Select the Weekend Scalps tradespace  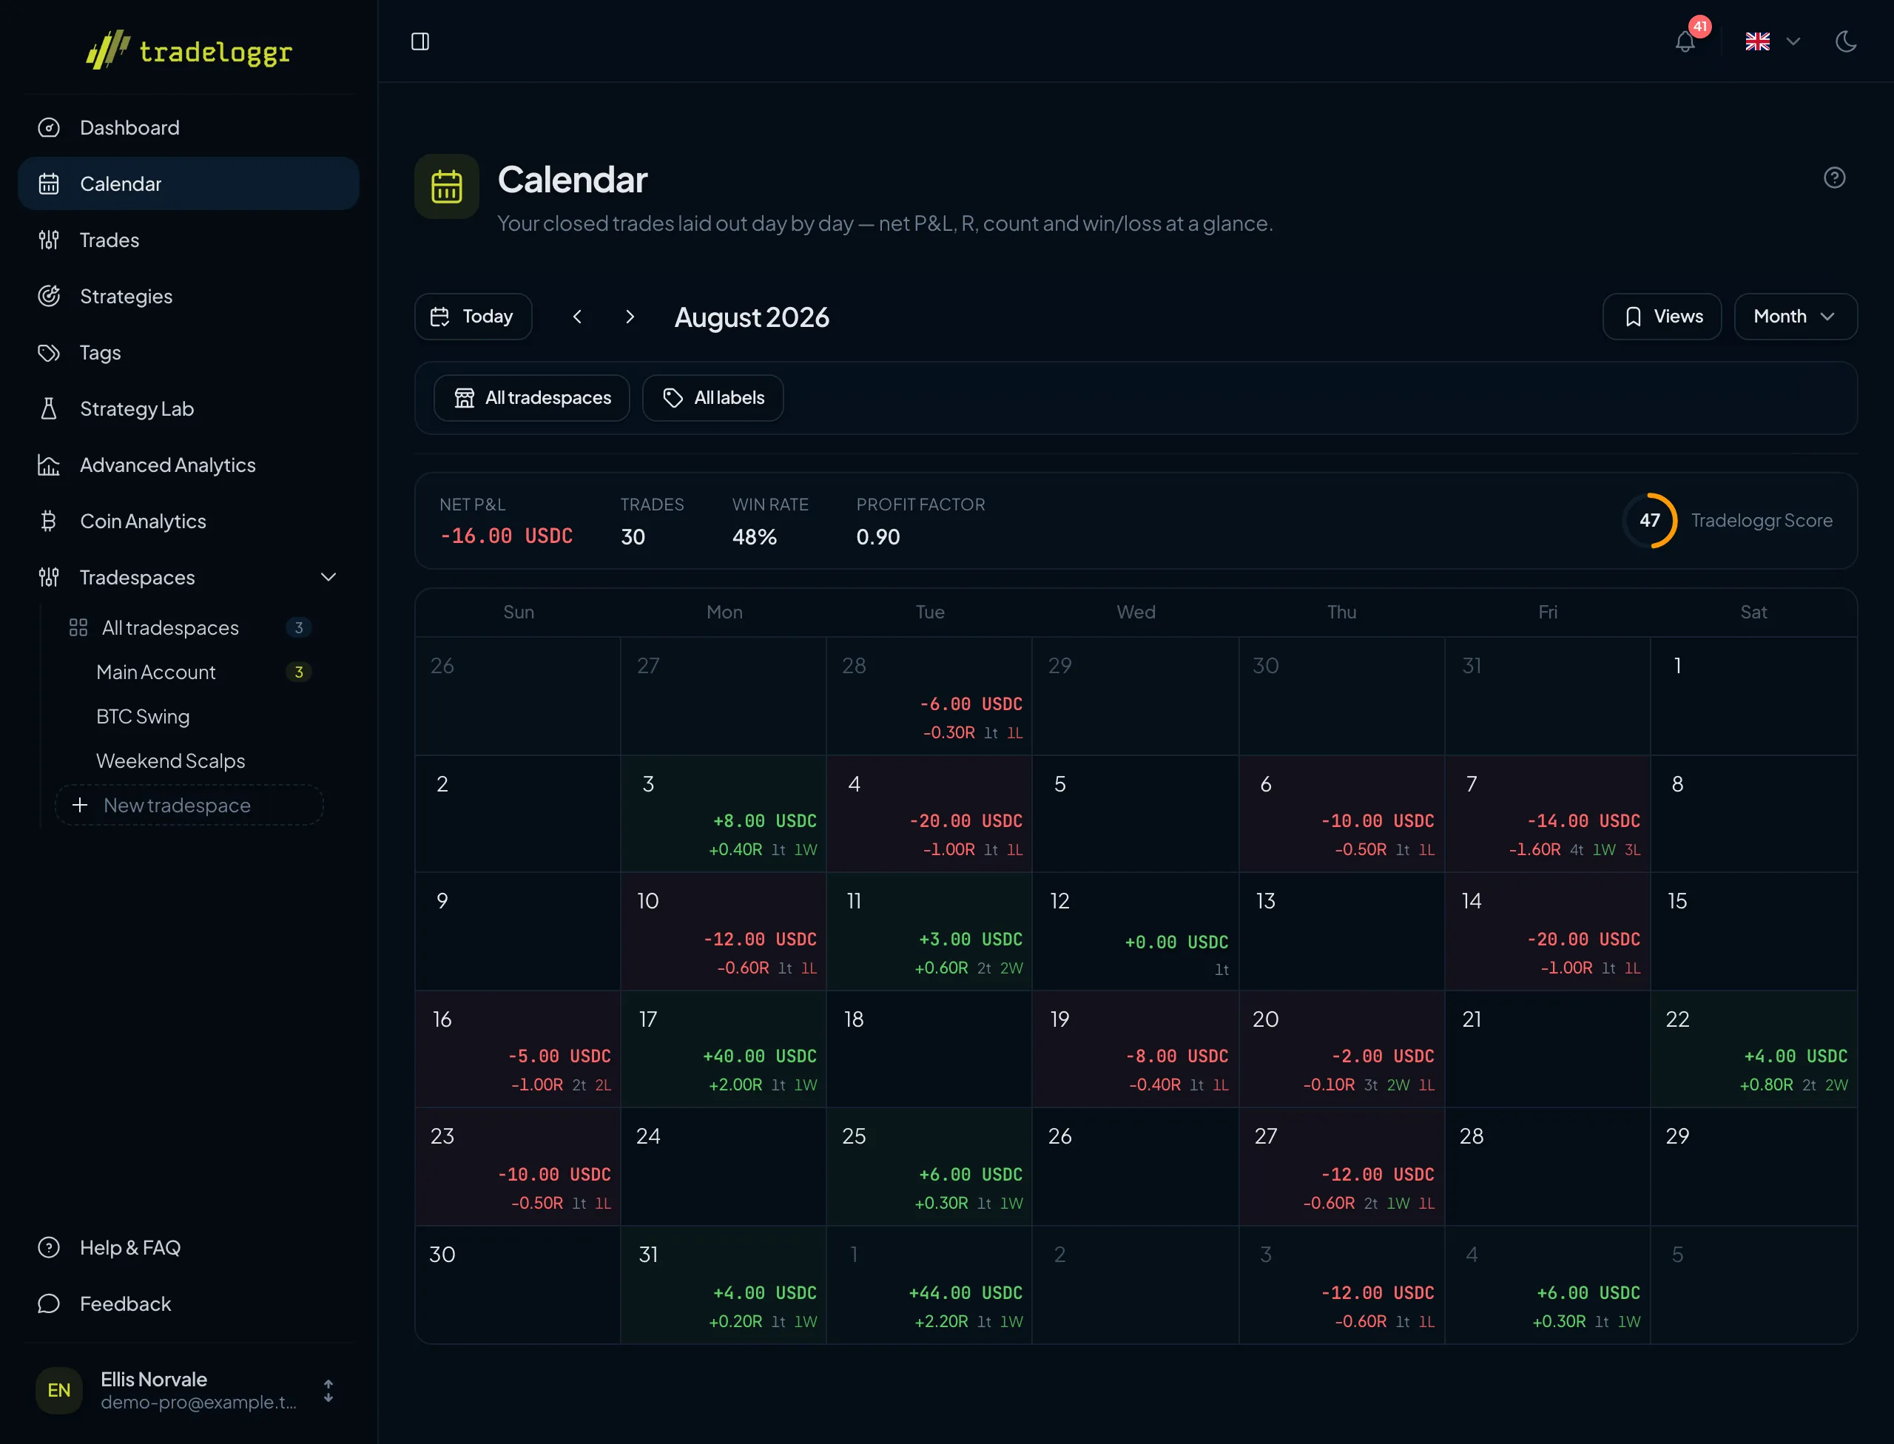click(188, 760)
